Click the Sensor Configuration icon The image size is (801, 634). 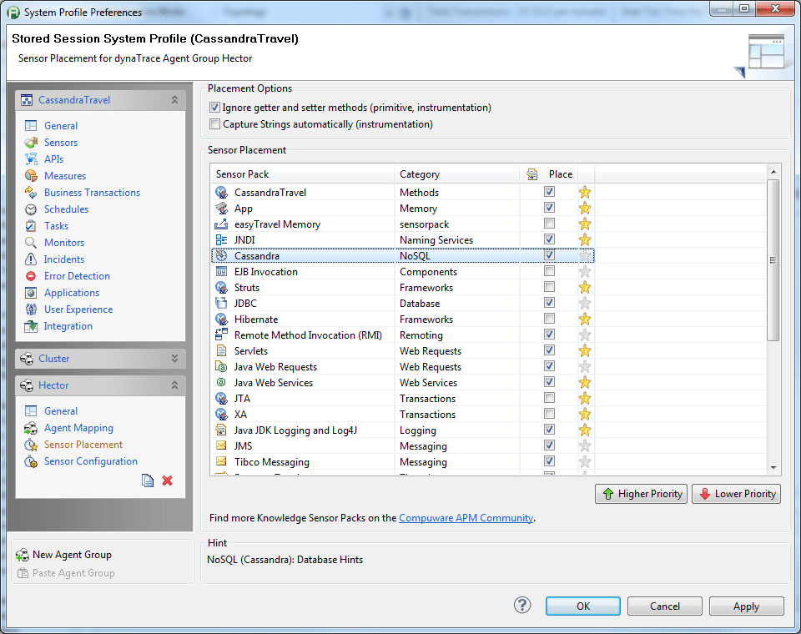pyautogui.click(x=31, y=461)
